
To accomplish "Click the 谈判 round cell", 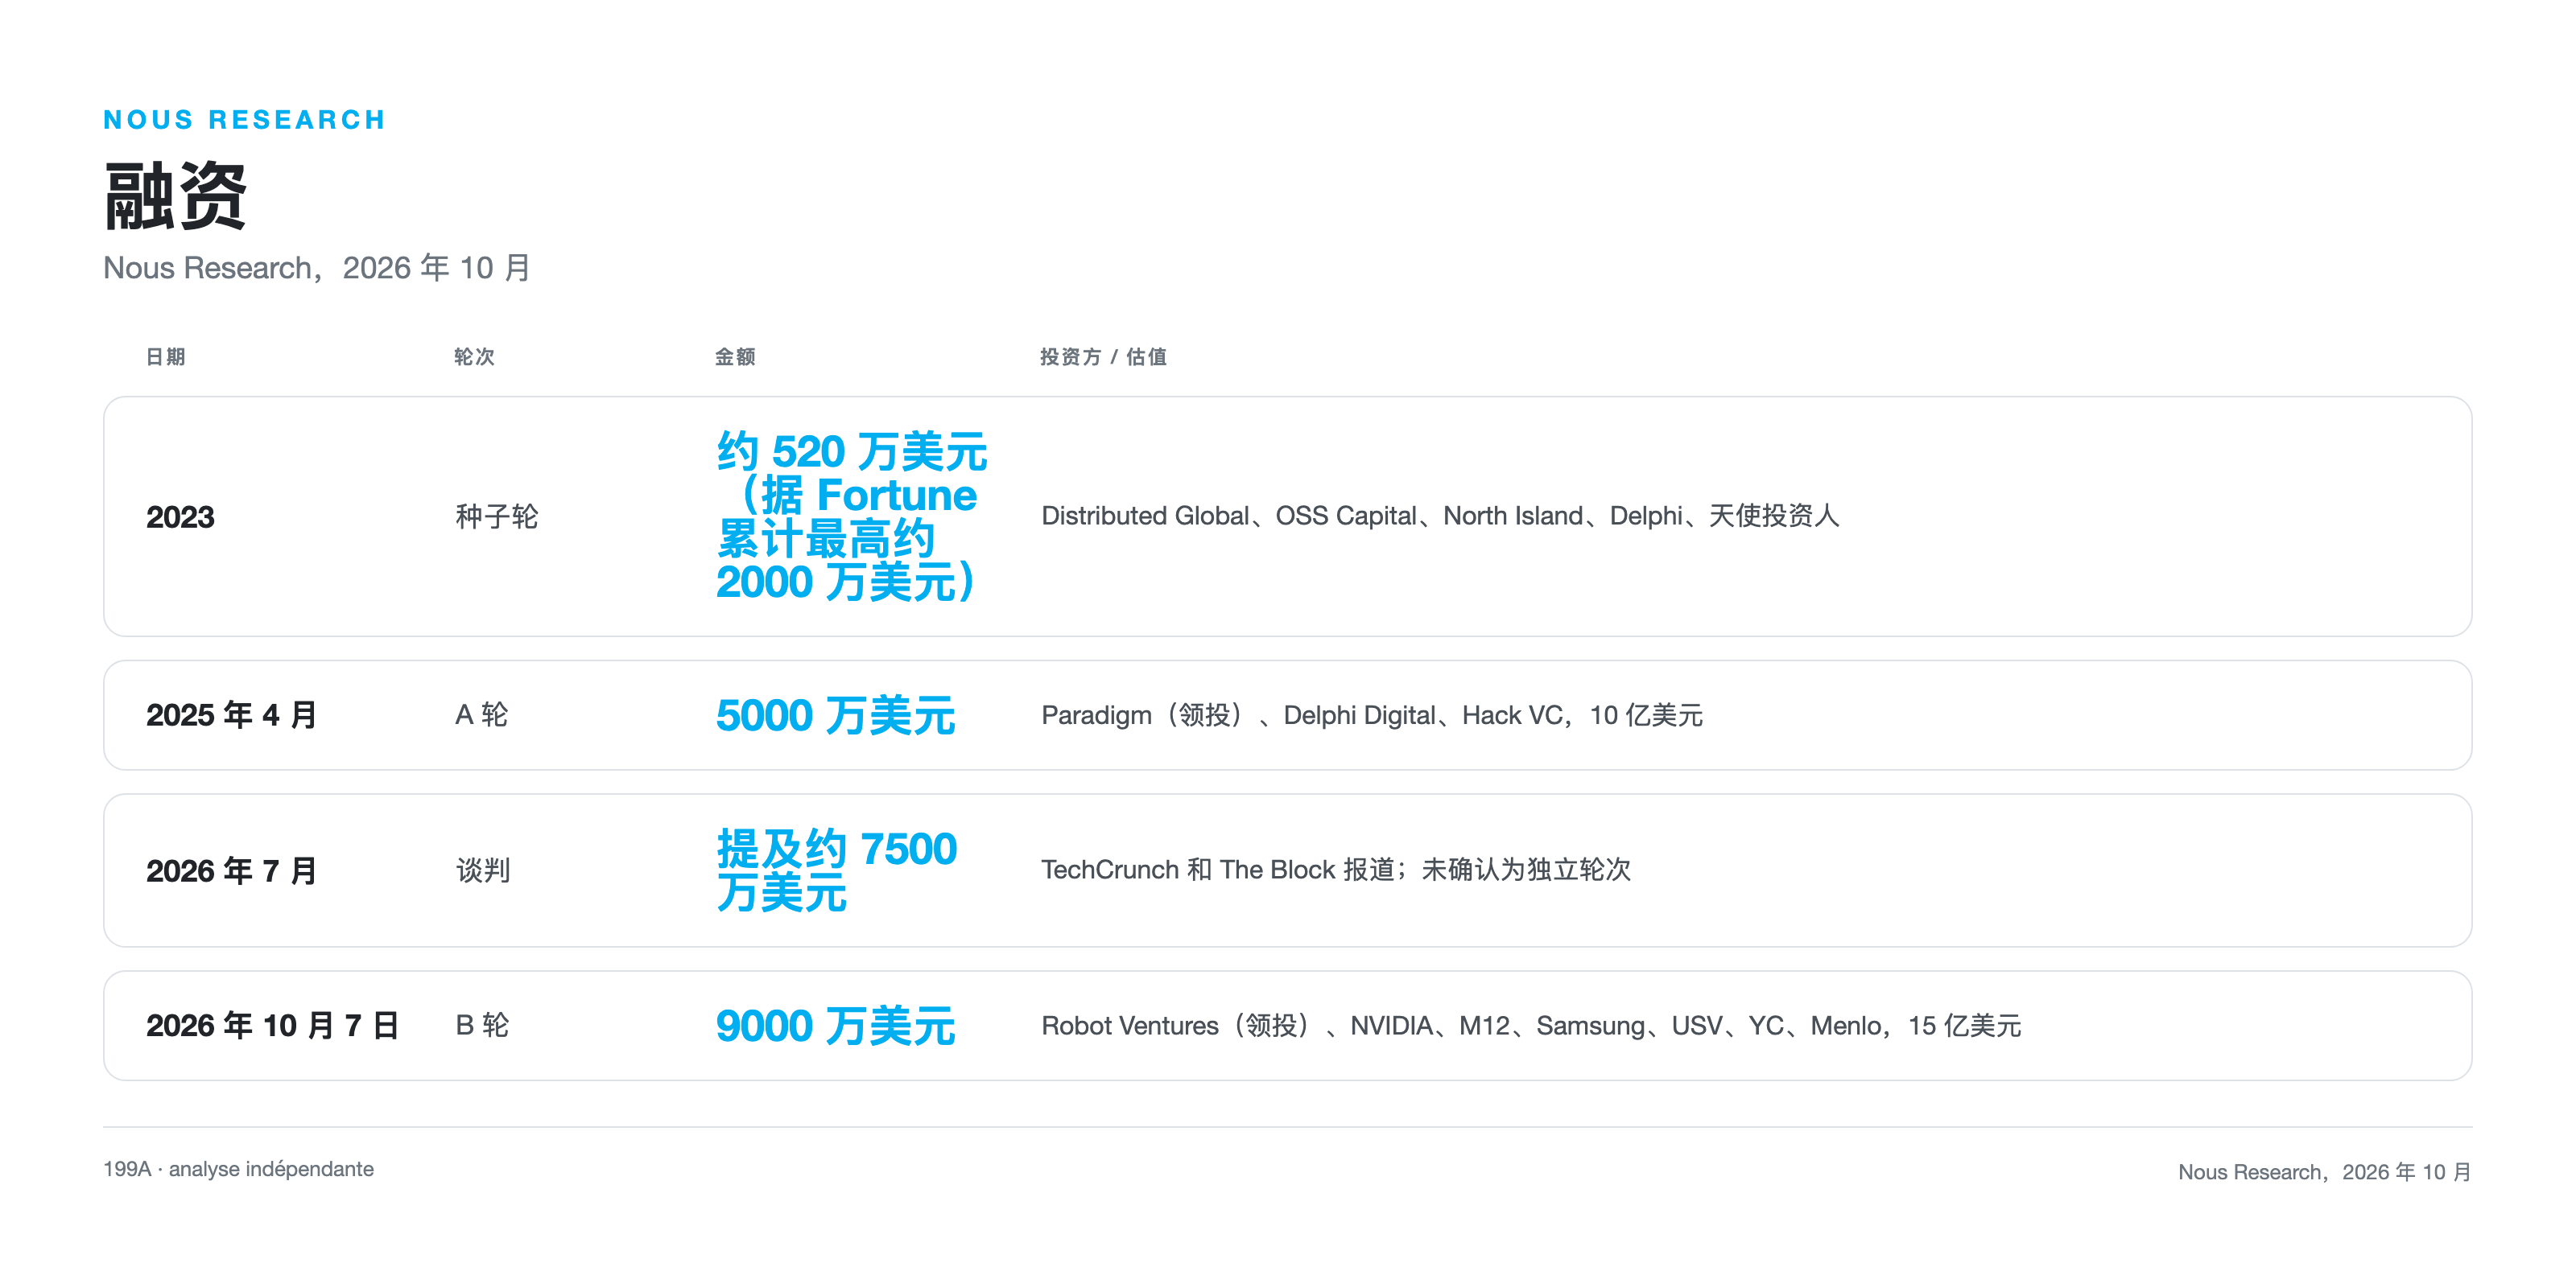I will point(483,870).
